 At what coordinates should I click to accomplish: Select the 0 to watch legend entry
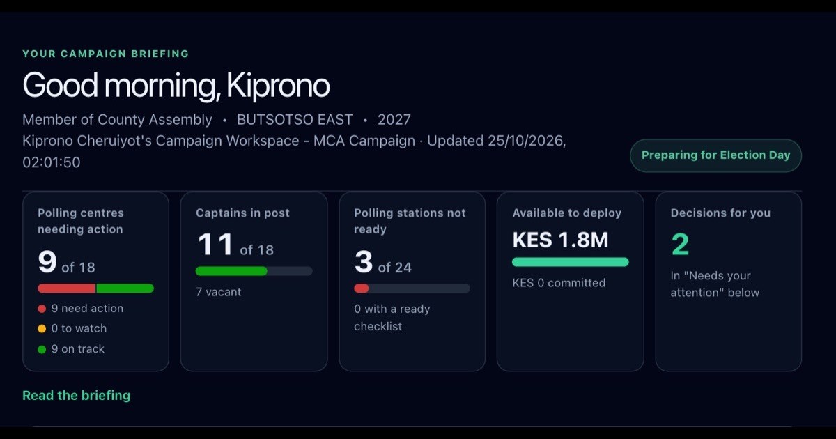(x=72, y=328)
